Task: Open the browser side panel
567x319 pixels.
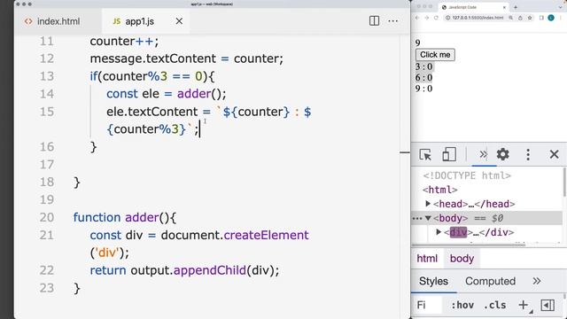Action: click(541, 18)
